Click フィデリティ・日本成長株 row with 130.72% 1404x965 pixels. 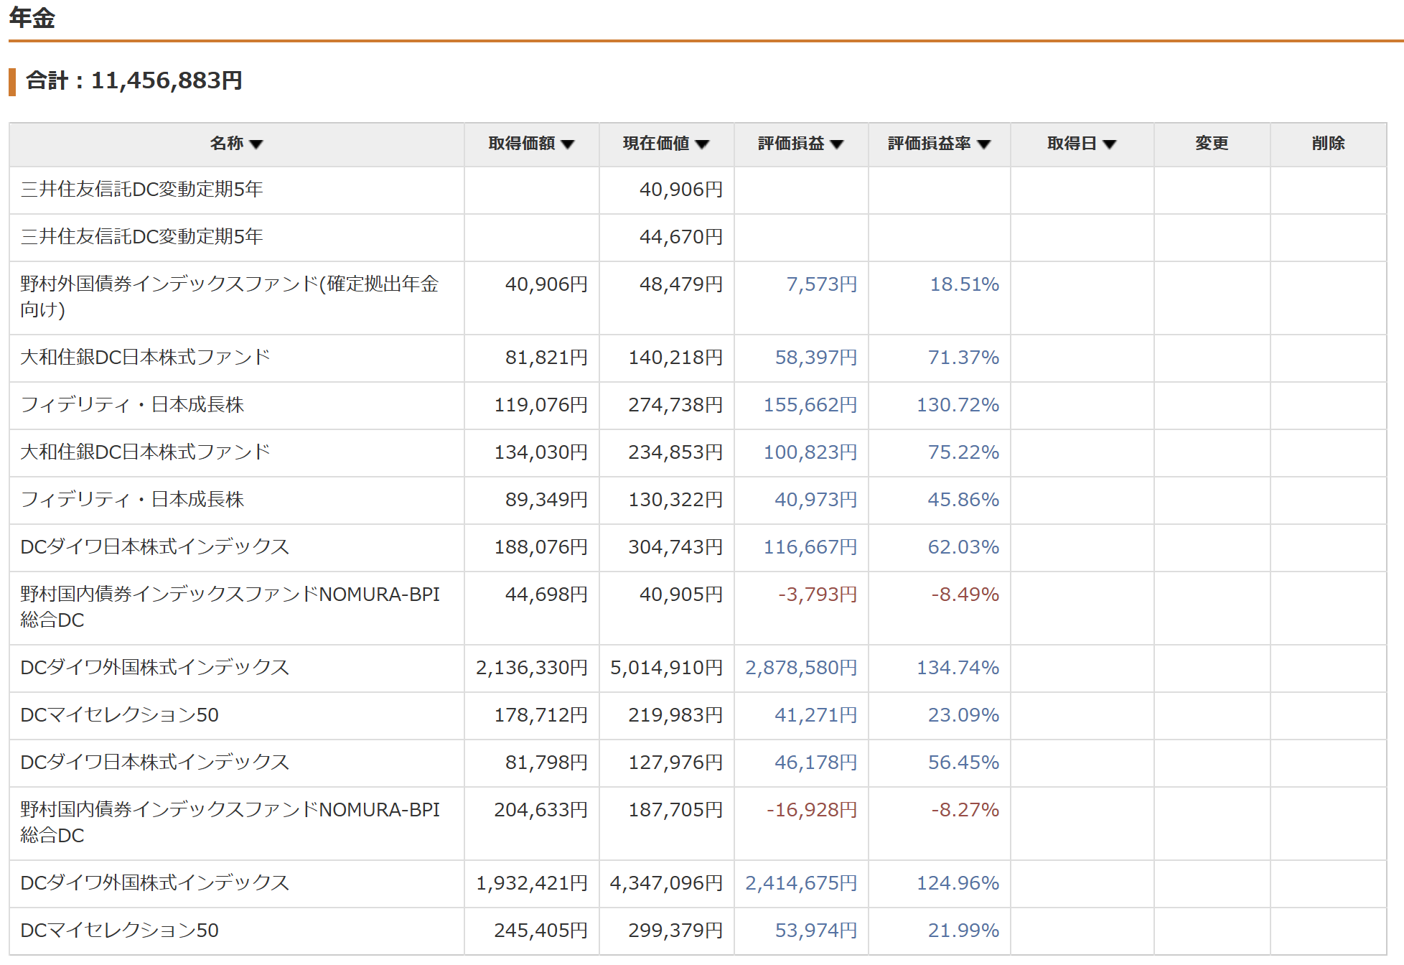(133, 405)
